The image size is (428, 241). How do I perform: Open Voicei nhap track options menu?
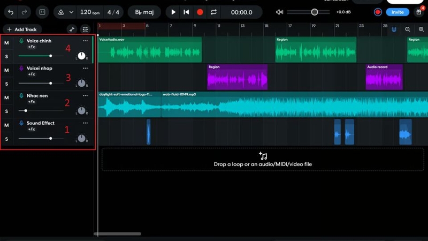coord(85,68)
